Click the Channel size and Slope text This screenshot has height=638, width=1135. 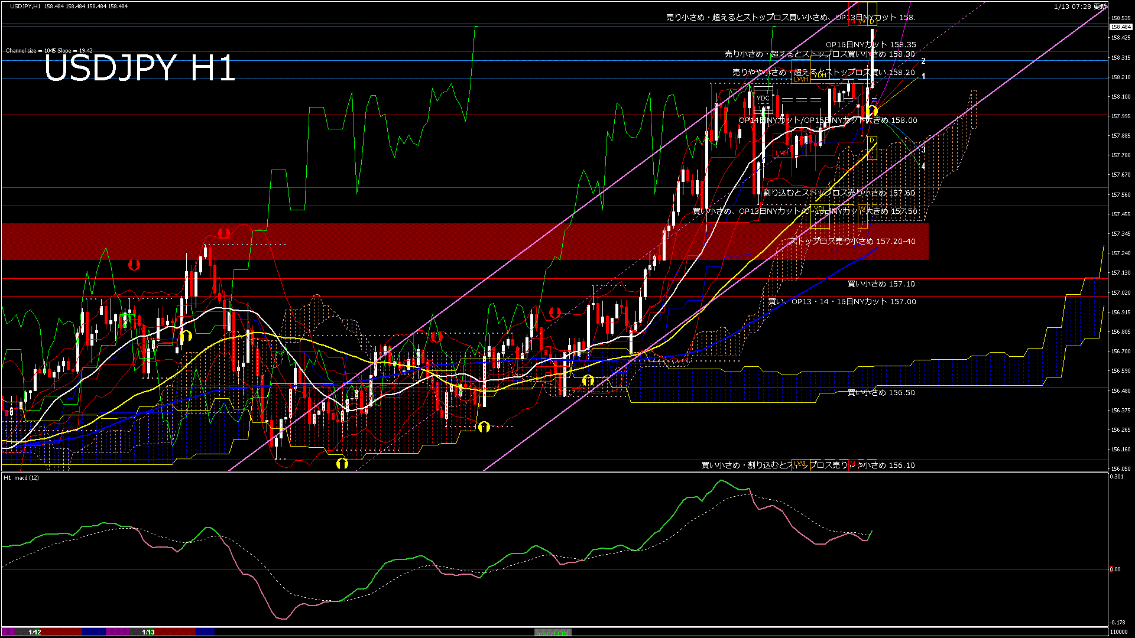[x=49, y=51]
